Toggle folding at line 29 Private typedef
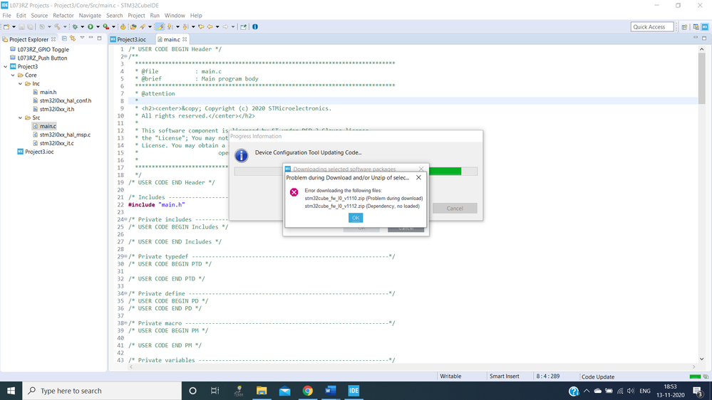The image size is (712, 400). pyautogui.click(x=125, y=256)
